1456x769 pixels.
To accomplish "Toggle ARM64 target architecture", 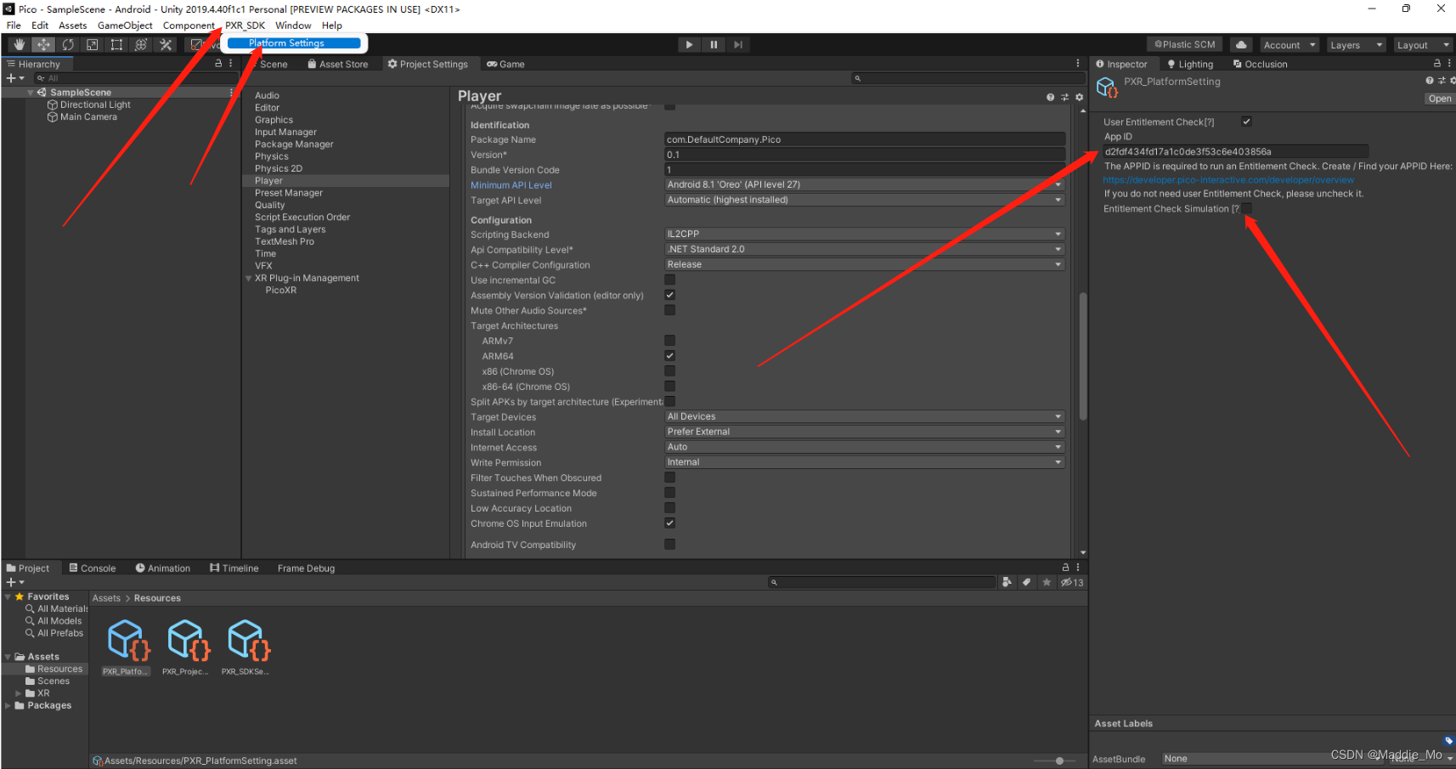I will pyautogui.click(x=669, y=356).
